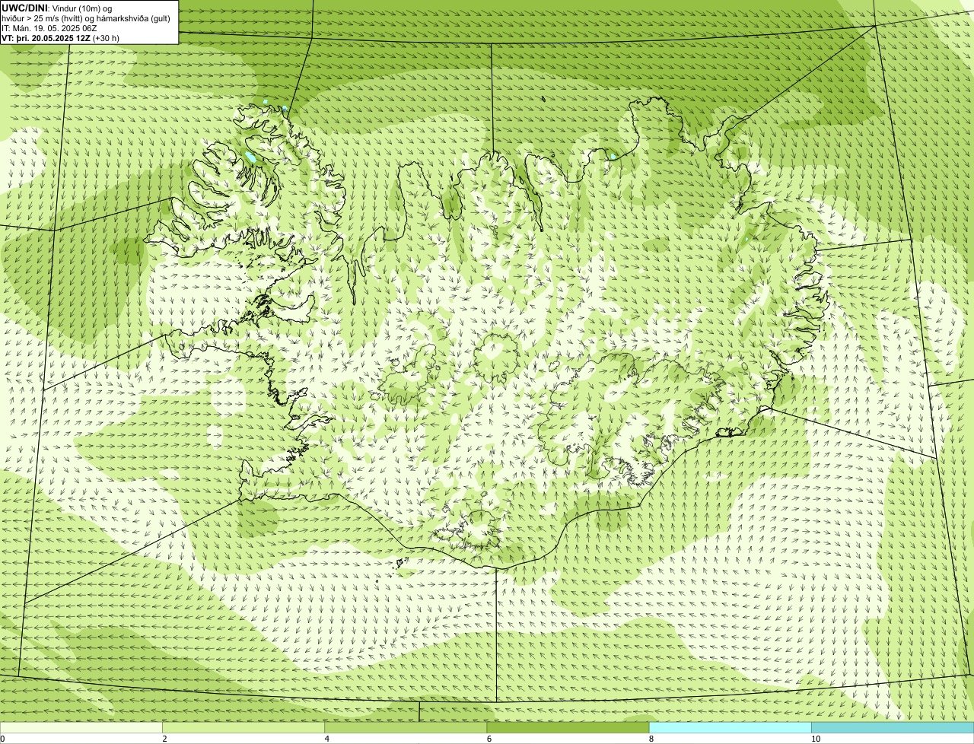Click the palest 0–2 m/s legend swatch
Viewport: 974px width, 744px height.
point(81,728)
